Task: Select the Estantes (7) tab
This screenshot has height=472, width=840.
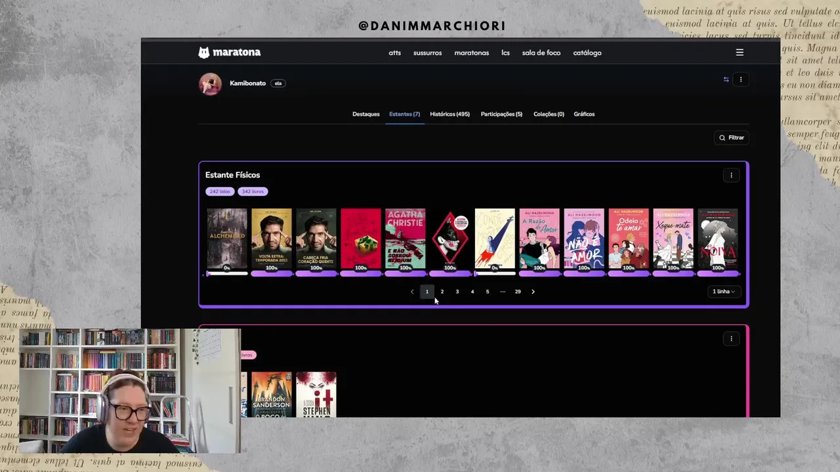Action: tap(404, 114)
